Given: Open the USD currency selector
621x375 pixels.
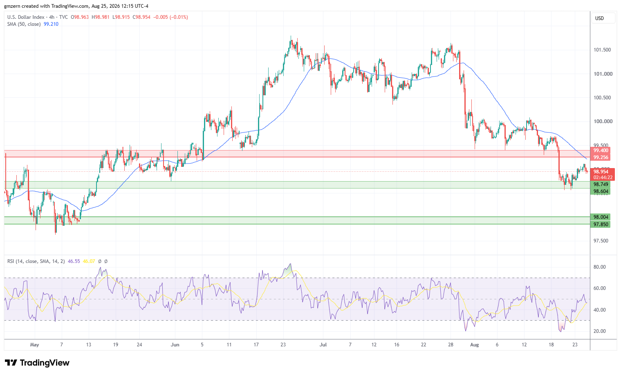Looking at the screenshot, I should 603,18.
